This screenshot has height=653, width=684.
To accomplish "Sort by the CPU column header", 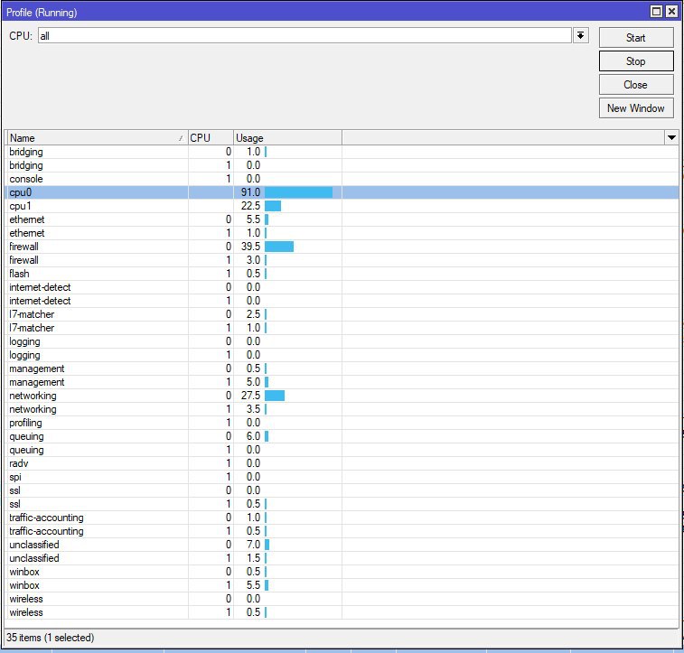I will 211,138.
